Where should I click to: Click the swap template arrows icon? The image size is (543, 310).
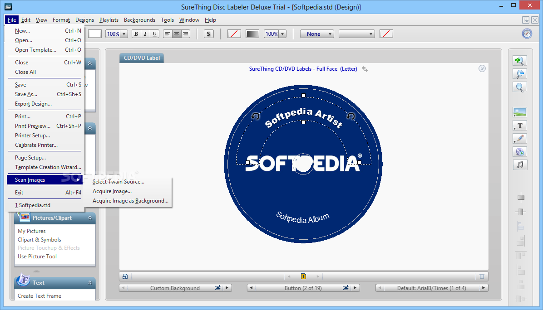pos(365,69)
